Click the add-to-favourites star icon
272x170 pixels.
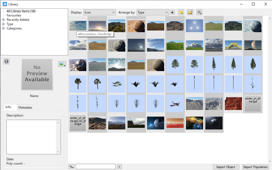[181, 12]
